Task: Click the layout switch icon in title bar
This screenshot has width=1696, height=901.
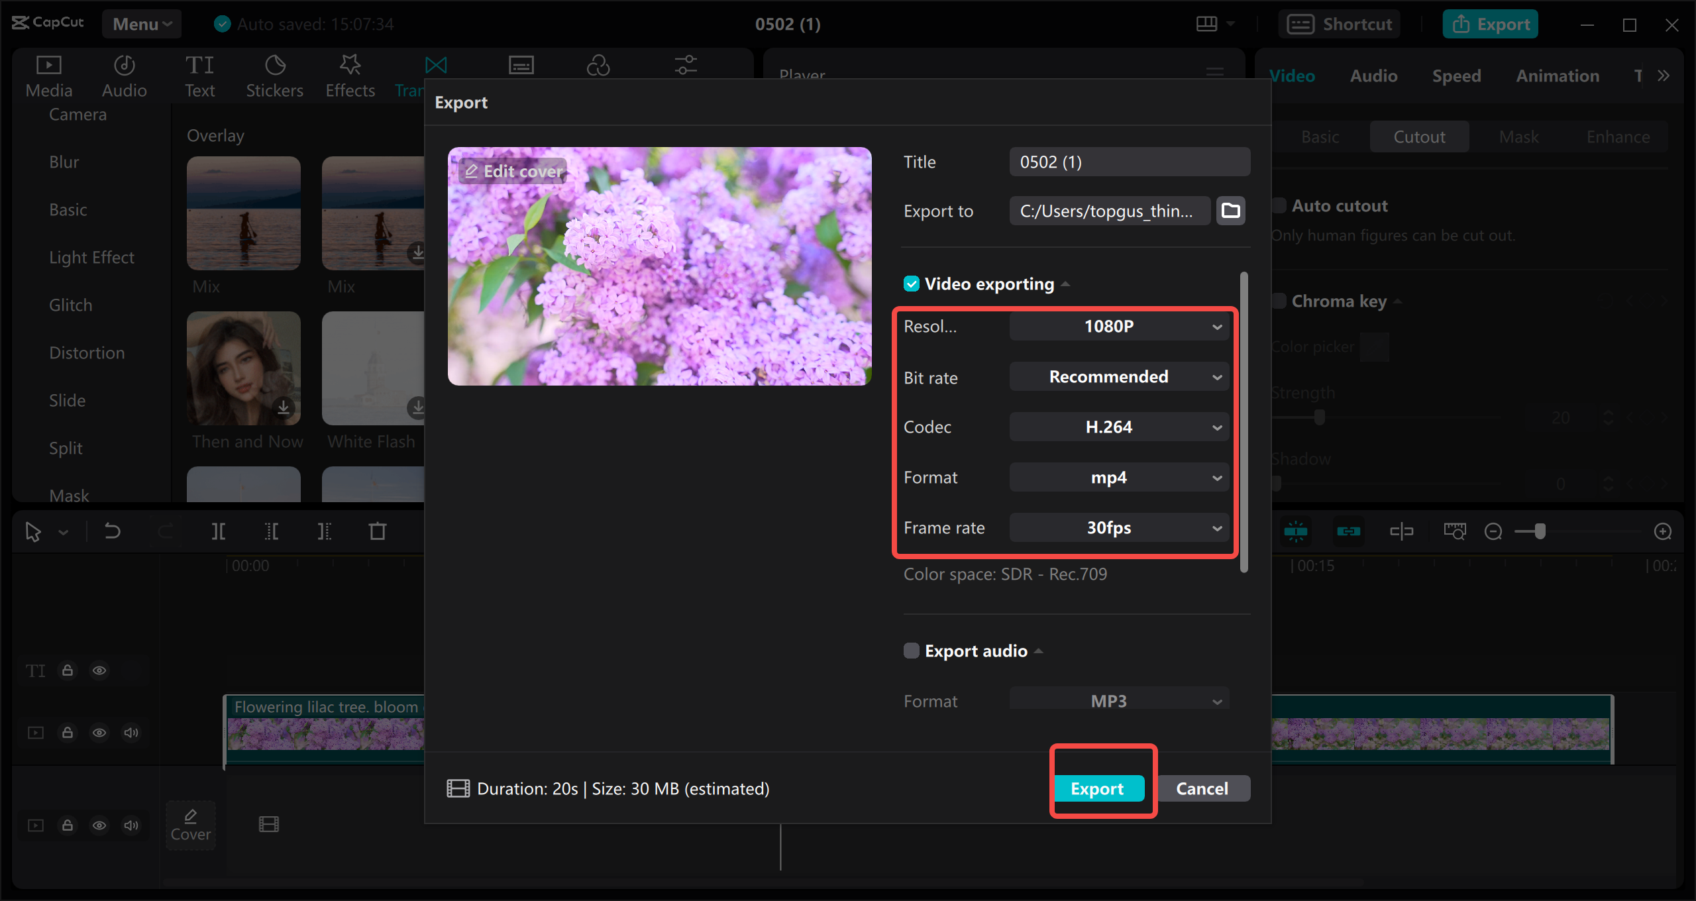Action: click(x=1207, y=25)
